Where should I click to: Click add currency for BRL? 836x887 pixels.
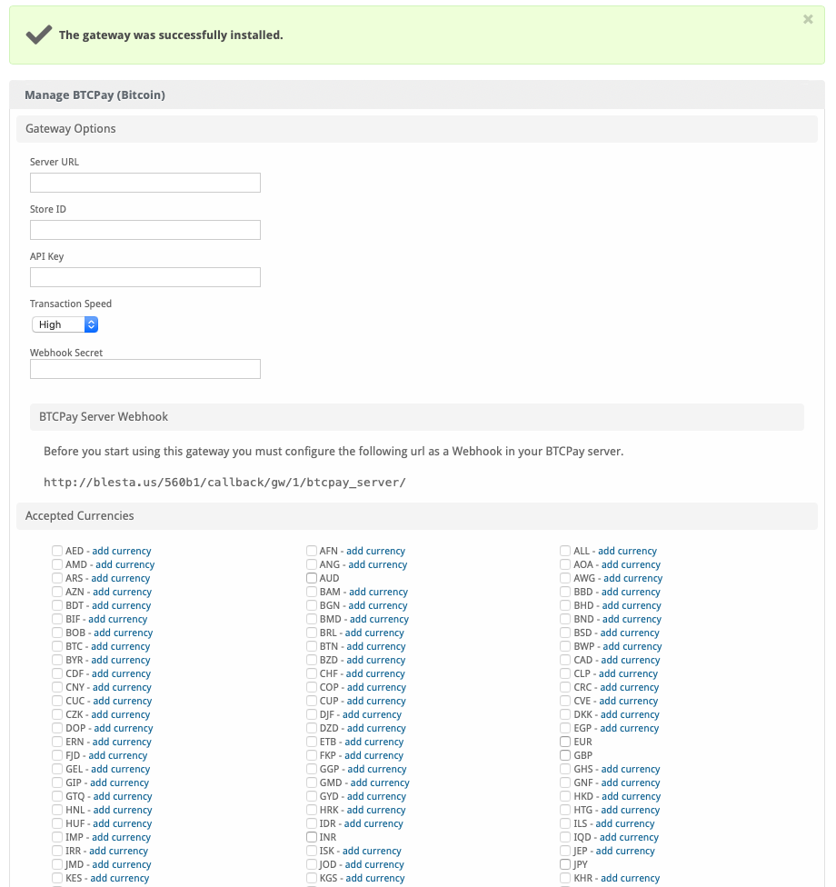[x=374, y=633]
